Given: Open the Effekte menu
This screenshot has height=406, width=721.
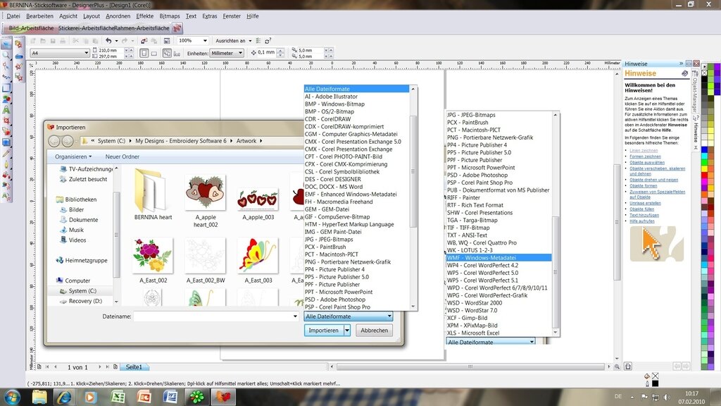Looking at the screenshot, I should [145, 16].
